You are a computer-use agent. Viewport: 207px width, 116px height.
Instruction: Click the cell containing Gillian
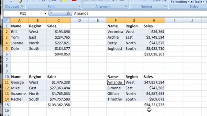116,94
